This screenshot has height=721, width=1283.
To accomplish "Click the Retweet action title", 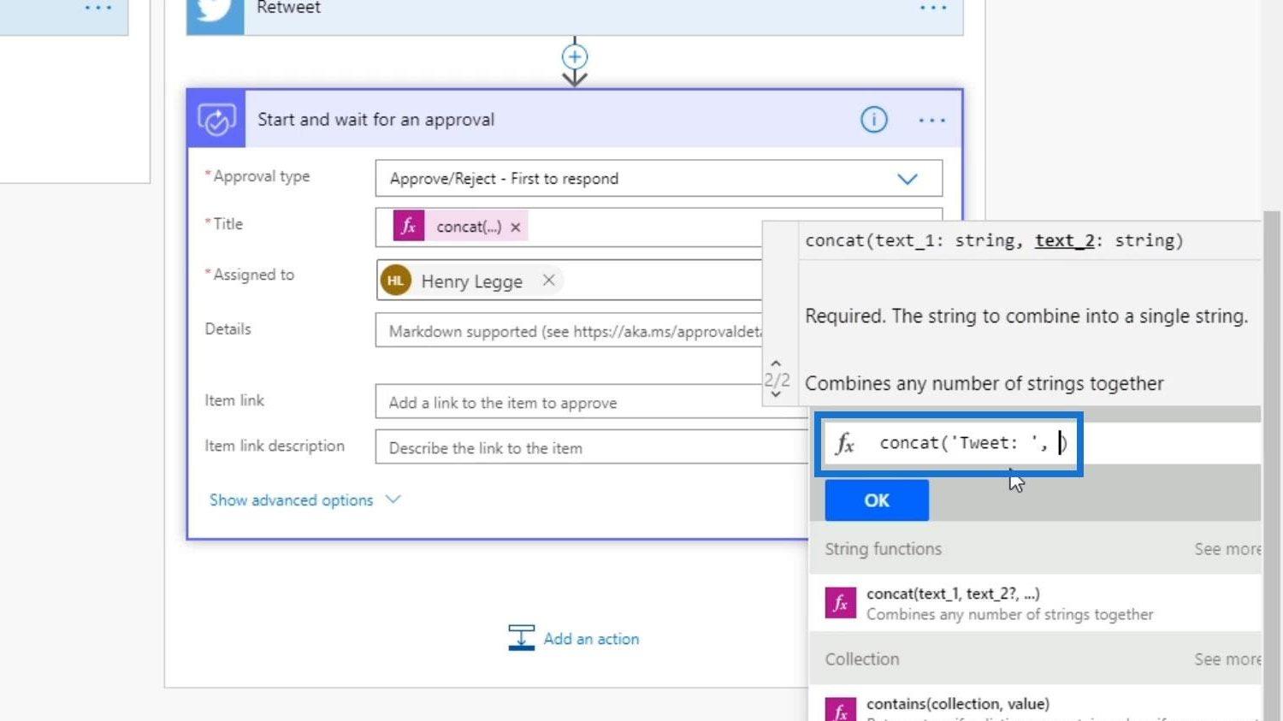I will 289,8.
